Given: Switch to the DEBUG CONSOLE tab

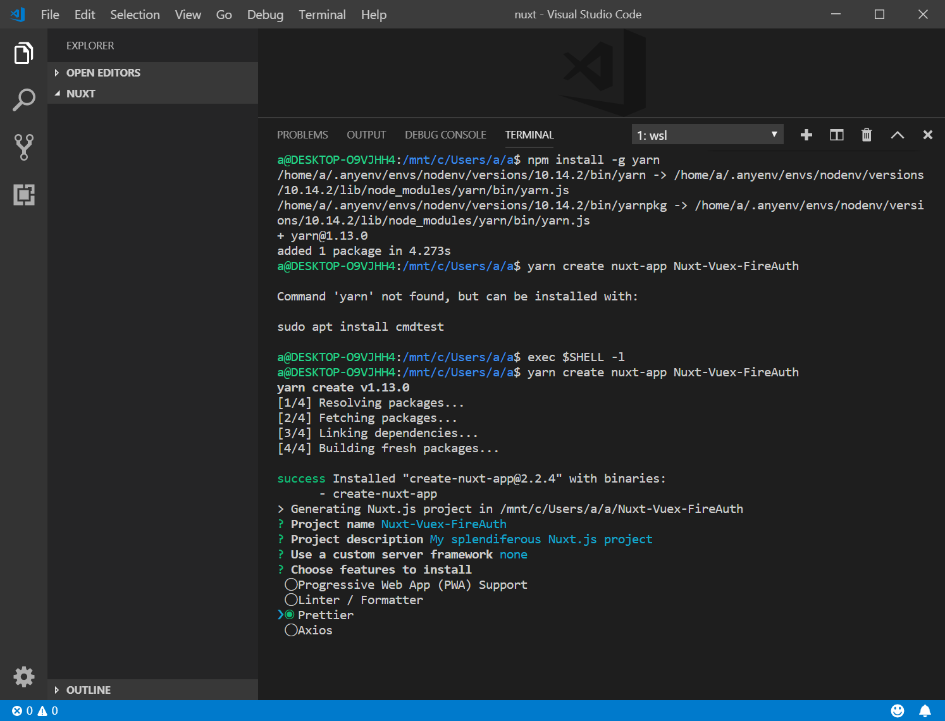Looking at the screenshot, I should [x=445, y=135].
